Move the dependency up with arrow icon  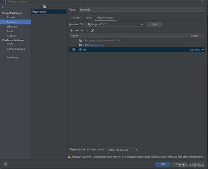[x=82, y=30]
